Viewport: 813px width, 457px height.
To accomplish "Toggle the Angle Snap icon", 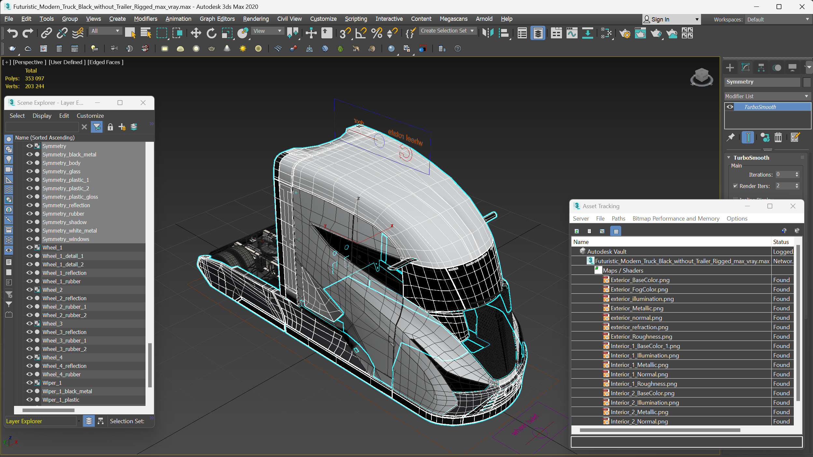I will (x=361, y=33).
